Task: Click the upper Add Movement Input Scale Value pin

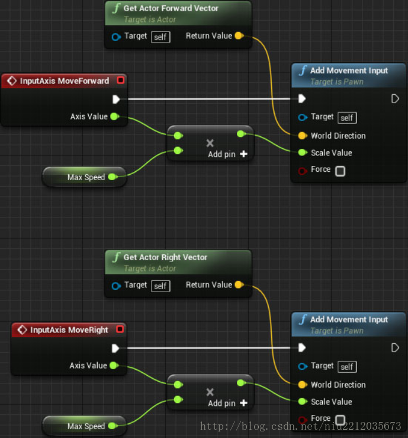Action: [x=303, y=152]
